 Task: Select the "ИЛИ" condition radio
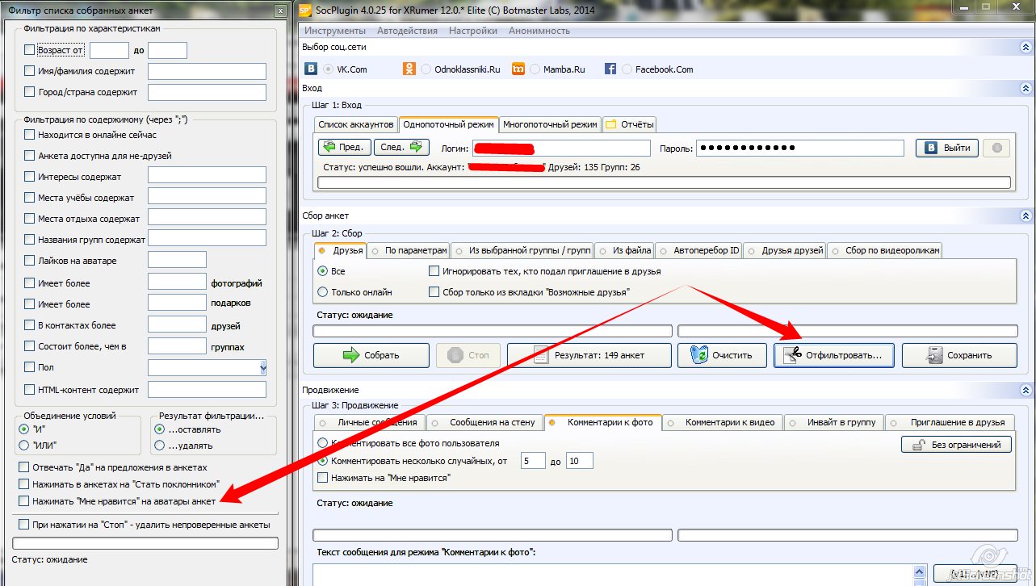pos(23,445)
